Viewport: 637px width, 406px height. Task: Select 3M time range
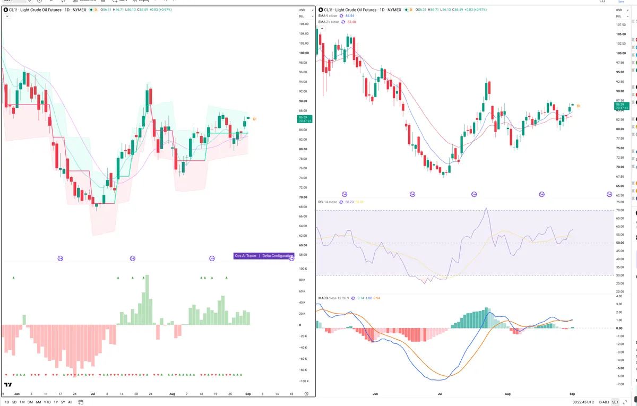pos(30,402)
